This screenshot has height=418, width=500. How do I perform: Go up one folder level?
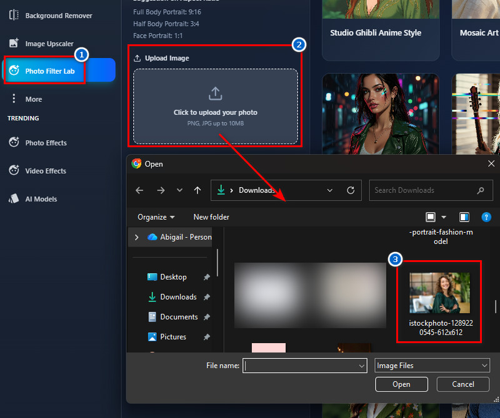197,190
